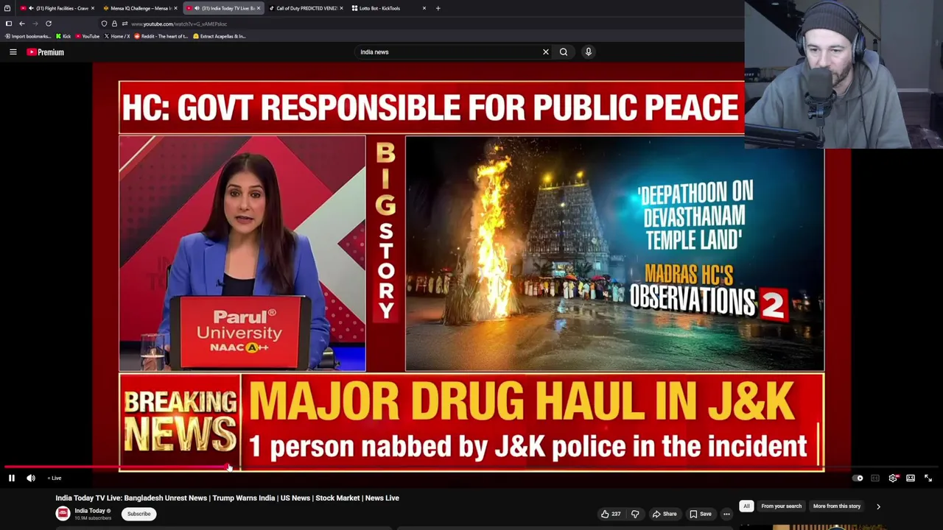Screen dimensions: 943x530
Task: Go back in browser history
Action: [22, 24]
